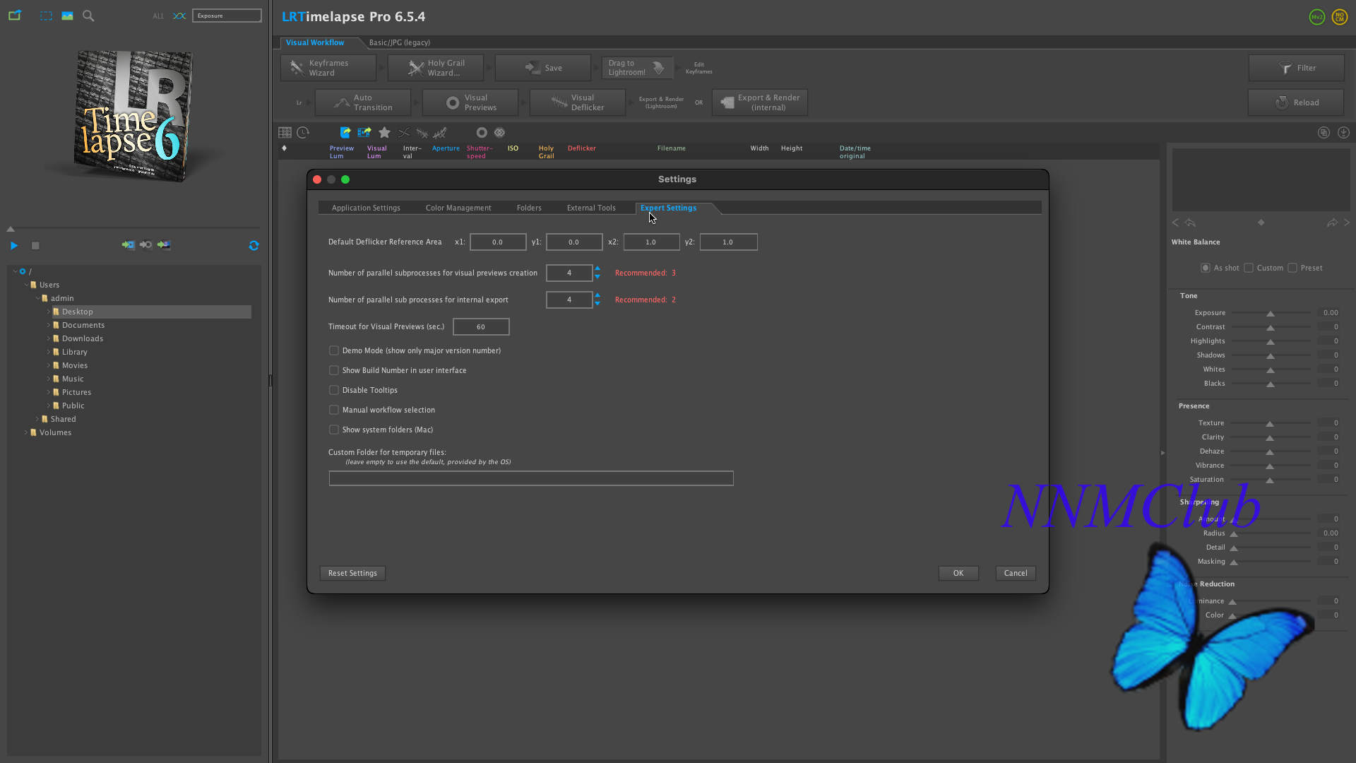Click the redo arrow under the right preview
1356x763 pixels.
(1332, 223)
